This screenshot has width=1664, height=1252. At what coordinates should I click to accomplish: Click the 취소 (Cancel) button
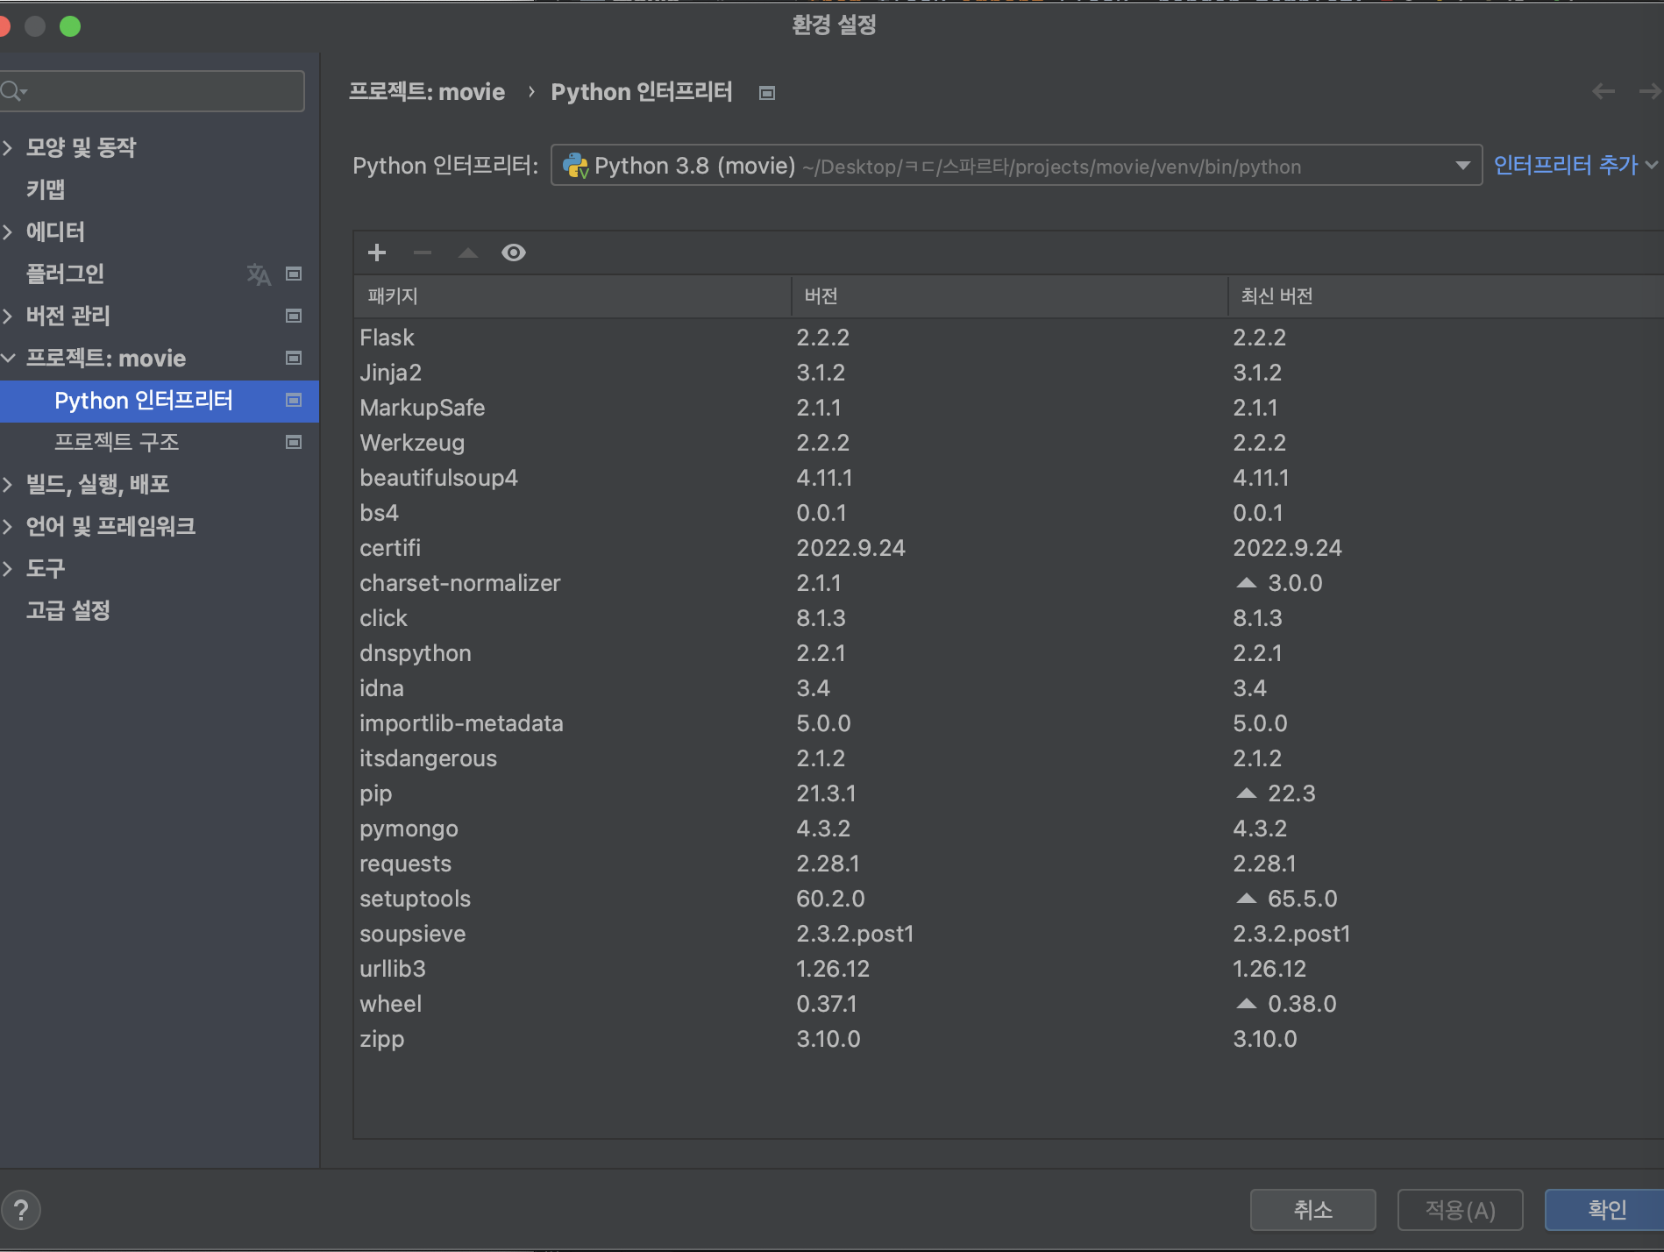(1312, 1210)
